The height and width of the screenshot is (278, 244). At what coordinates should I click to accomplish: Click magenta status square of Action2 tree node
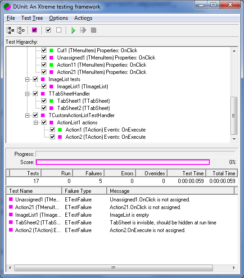point(60,137)
